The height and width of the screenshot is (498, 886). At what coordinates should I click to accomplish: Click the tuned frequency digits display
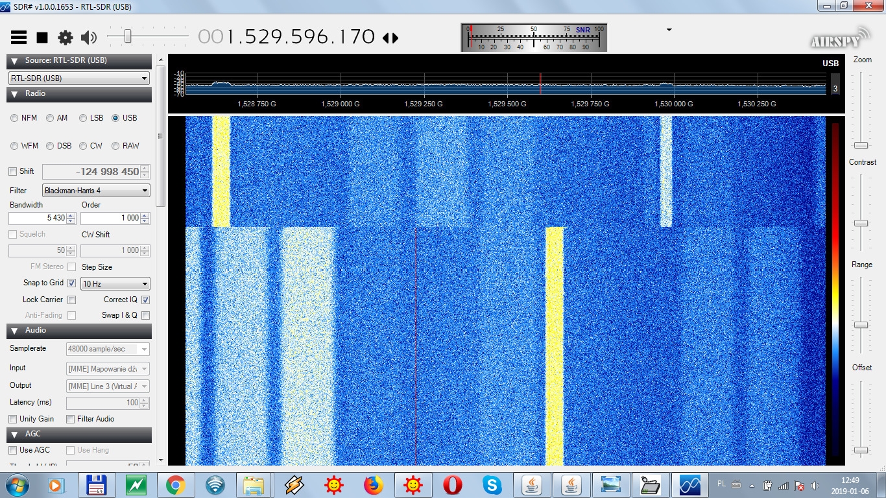[287, 37]
